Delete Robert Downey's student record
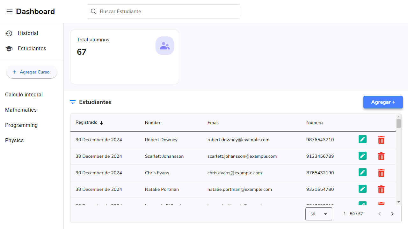408x229 pixels. point(381,140)
